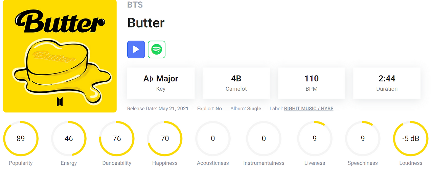The image size is (433, 169).
Task: Open the BIGHIT MUSIC / HYBE label link
Action: (309, 109)
